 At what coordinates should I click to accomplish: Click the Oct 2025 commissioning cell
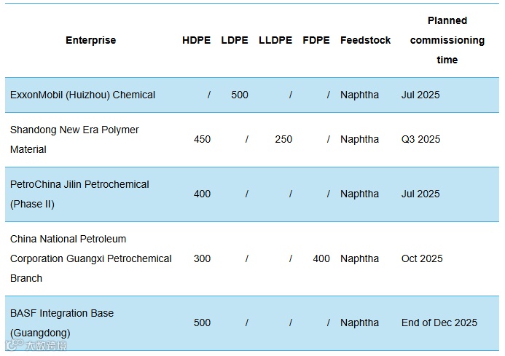[x=422, y=258]
